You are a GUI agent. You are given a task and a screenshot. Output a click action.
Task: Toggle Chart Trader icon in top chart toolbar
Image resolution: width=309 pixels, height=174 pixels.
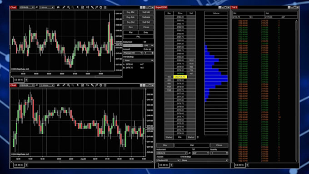(88, 7)
